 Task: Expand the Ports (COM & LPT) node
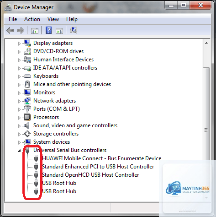point(19,109)
